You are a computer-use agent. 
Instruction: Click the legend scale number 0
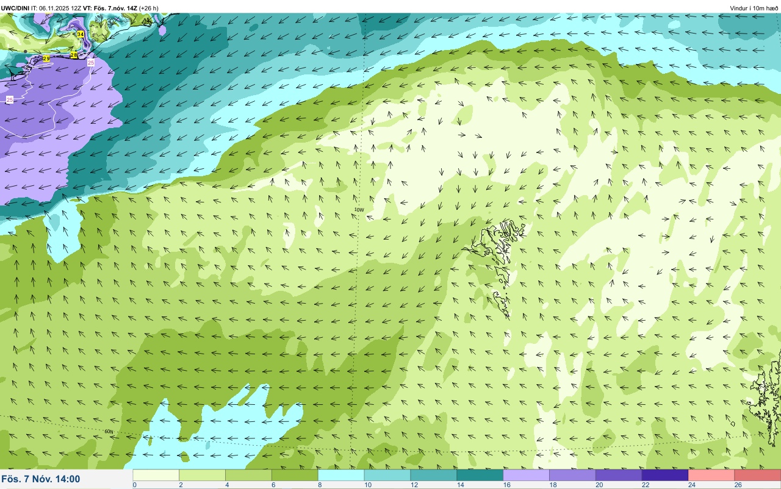point(134,485)
